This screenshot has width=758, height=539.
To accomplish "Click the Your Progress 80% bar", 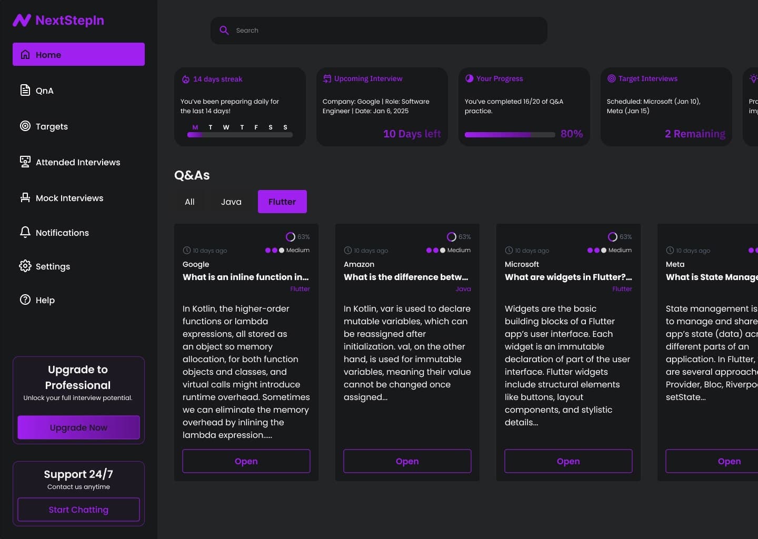I will (510, 135).
